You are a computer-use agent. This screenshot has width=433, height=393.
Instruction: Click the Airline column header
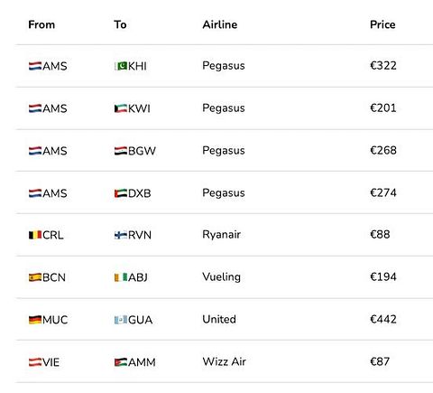coord(220,24)
